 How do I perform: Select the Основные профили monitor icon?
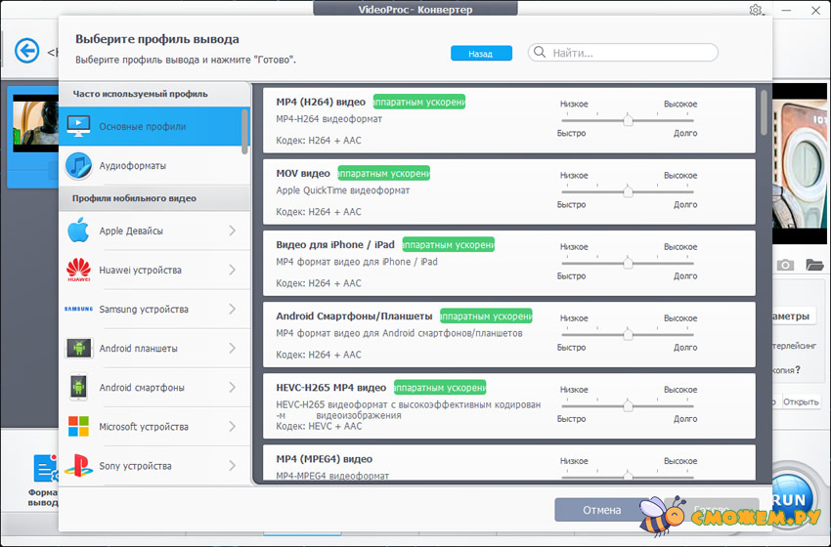coord(78,126)
